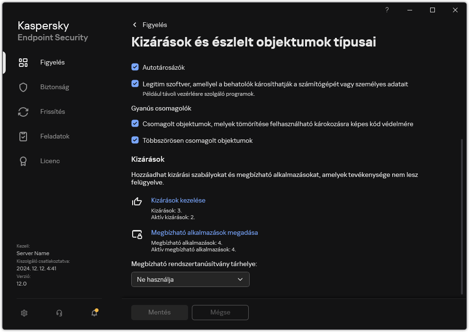Open Megbízható alkalmazások megadása
This screenshot has width=469, height=332.
click(x=204, y=232)
